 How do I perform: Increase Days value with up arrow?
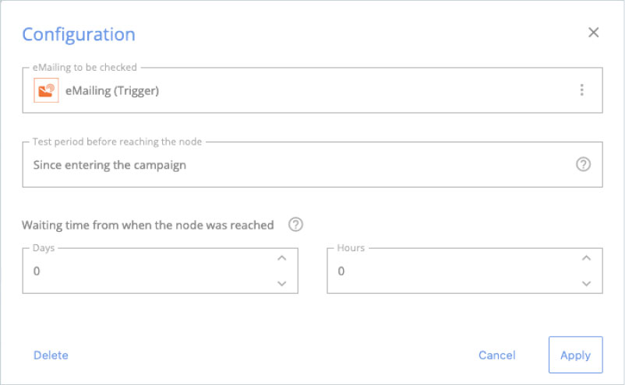tap(282, 258)
